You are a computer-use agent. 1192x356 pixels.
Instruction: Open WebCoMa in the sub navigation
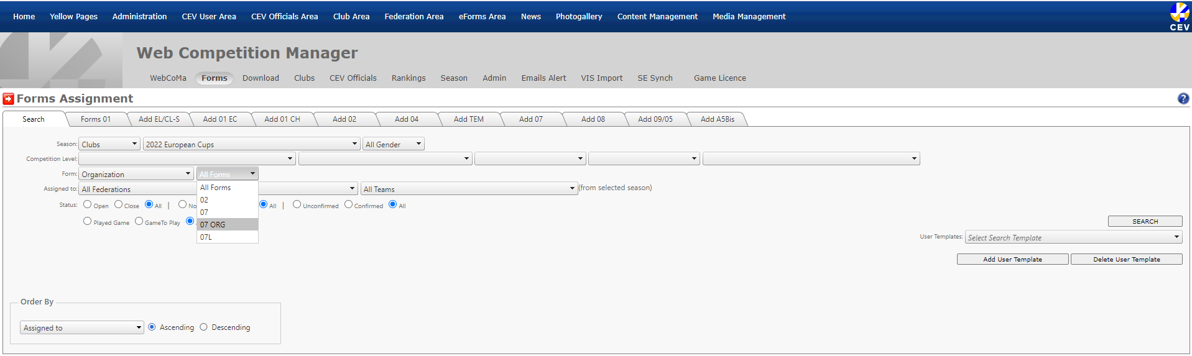coord(168,78)
